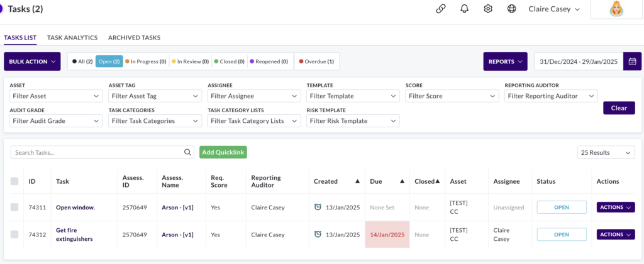Screen dimensions: 644x264
Task: Click the link chain icon in header
Action: point(441,9)
